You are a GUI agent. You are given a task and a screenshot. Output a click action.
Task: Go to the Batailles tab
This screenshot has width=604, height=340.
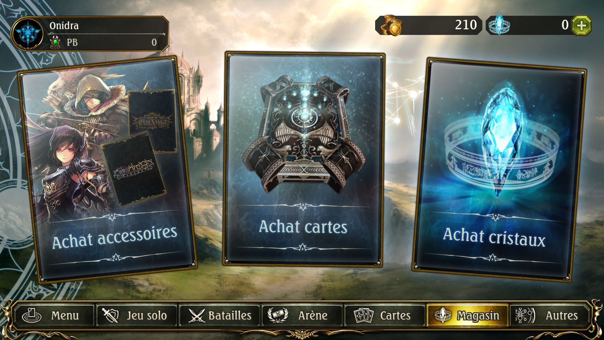click(x=220, y=316)
